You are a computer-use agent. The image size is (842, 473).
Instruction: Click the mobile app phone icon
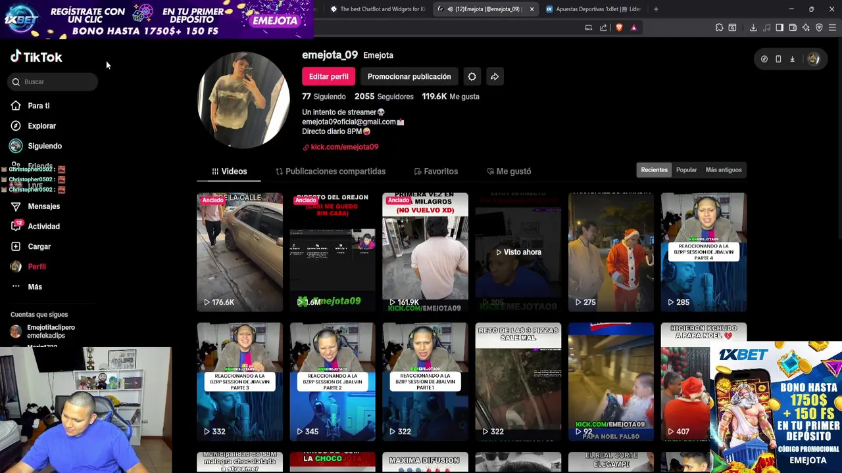tap(778, 59)
